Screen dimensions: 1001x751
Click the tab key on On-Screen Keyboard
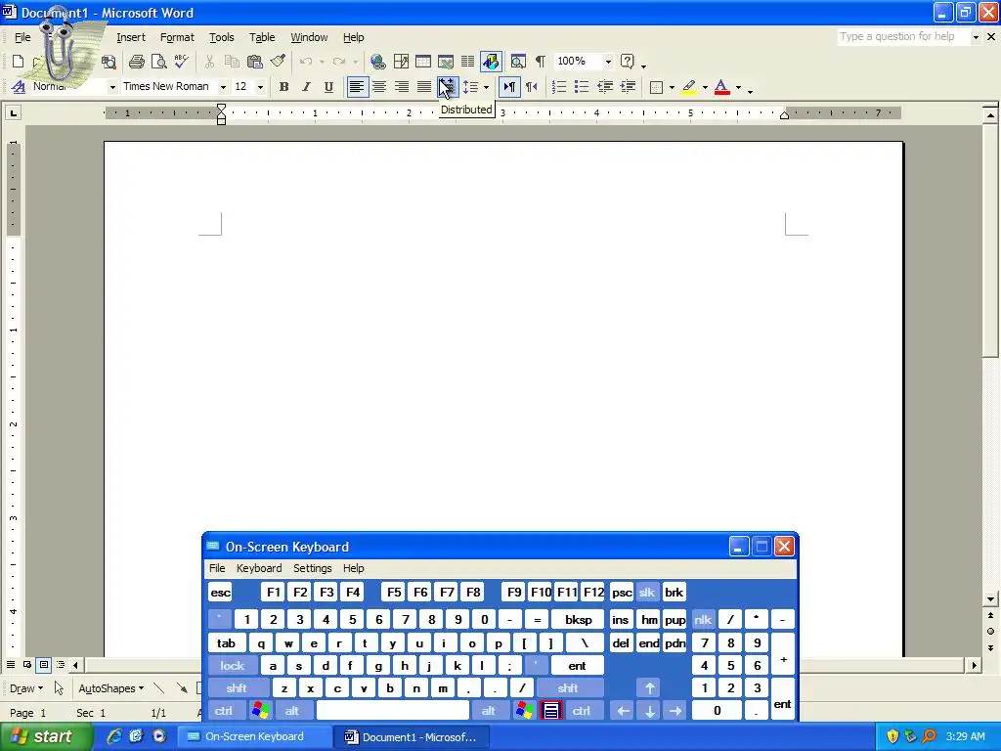[x=226, y=643]
